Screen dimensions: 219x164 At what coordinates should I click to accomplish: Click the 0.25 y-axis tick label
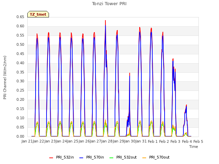[20, 90]
